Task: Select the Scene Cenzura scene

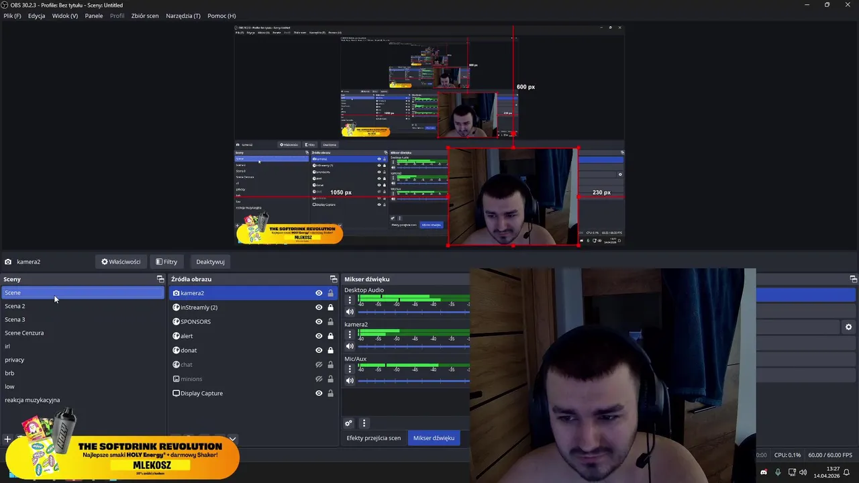Action: point(83,333)
